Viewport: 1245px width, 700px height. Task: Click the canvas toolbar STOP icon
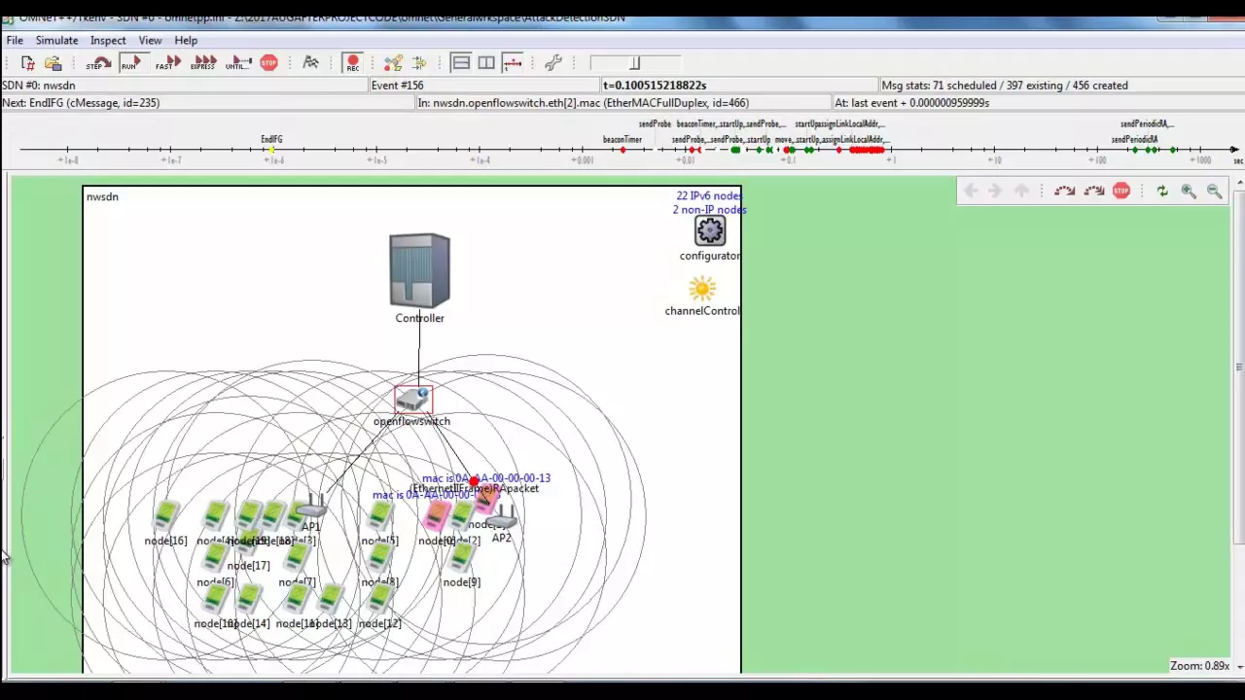tap(1121, 191)
